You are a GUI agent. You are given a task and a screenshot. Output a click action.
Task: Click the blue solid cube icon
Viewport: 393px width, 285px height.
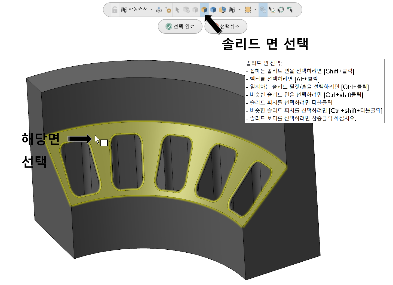tap(213, 10)
